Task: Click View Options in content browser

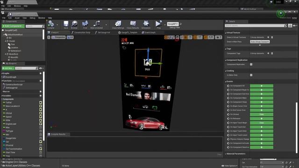Action: click(229, 166)
